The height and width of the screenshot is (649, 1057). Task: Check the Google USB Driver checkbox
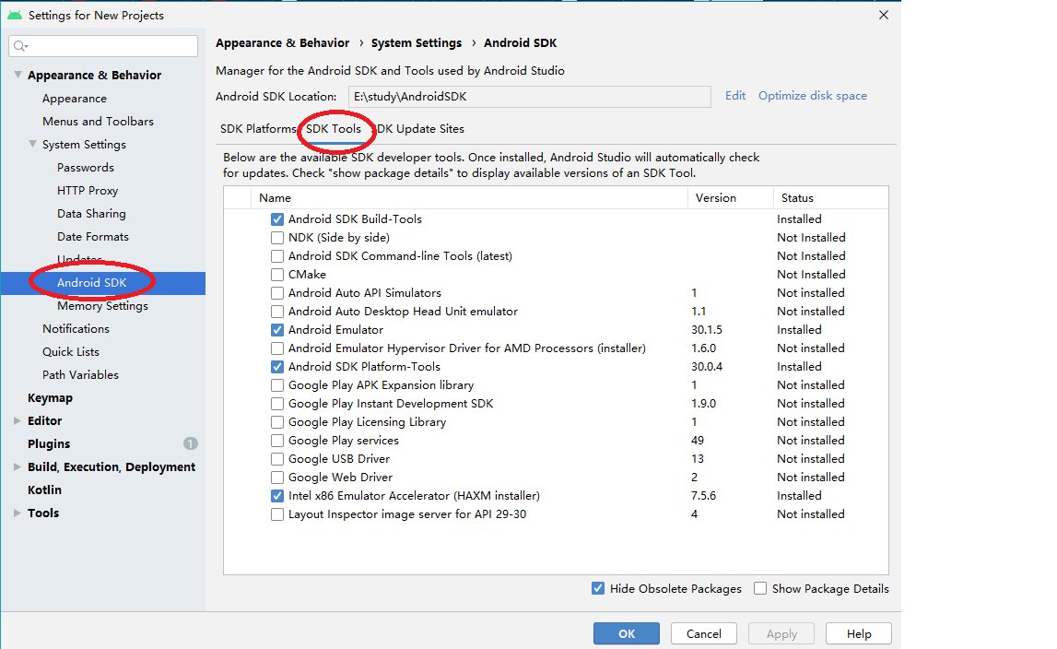[x=277, y=459]
